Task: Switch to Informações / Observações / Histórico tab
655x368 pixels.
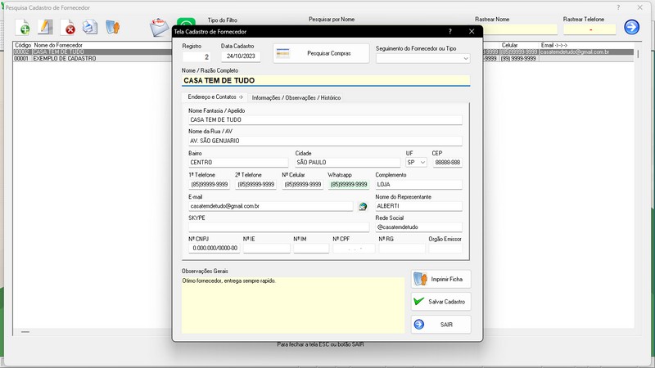Action: [x=296, y=97]
